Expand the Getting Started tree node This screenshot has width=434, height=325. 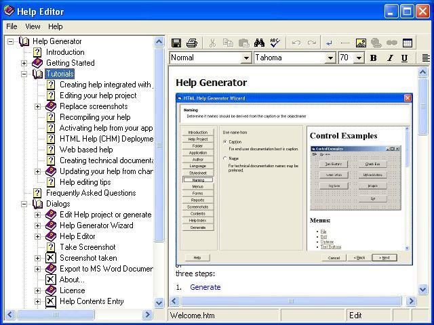click(24, 63)
